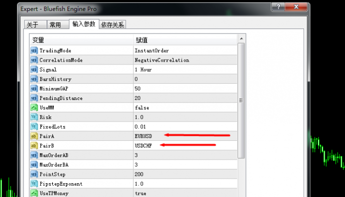Select the MinimumGAP variable name
The height and width of the screenshot is (197, 345).
(54, 89)
